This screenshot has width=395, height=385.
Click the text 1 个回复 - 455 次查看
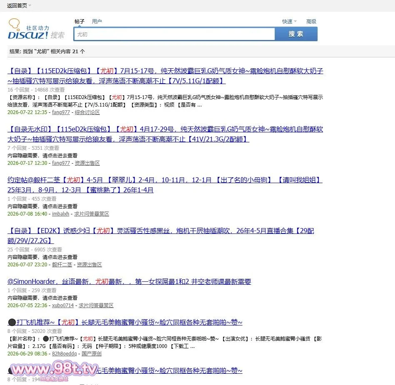pos(32,199)
